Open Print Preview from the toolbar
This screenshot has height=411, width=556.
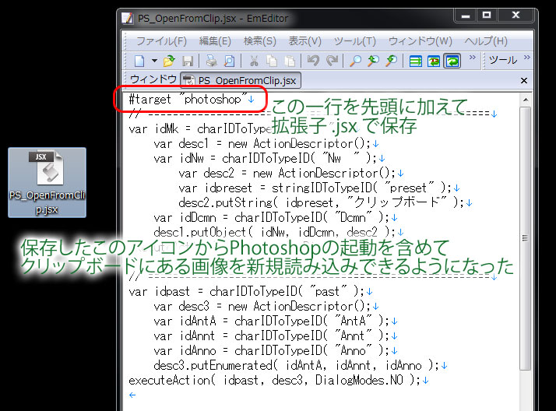tap(230, 61)
